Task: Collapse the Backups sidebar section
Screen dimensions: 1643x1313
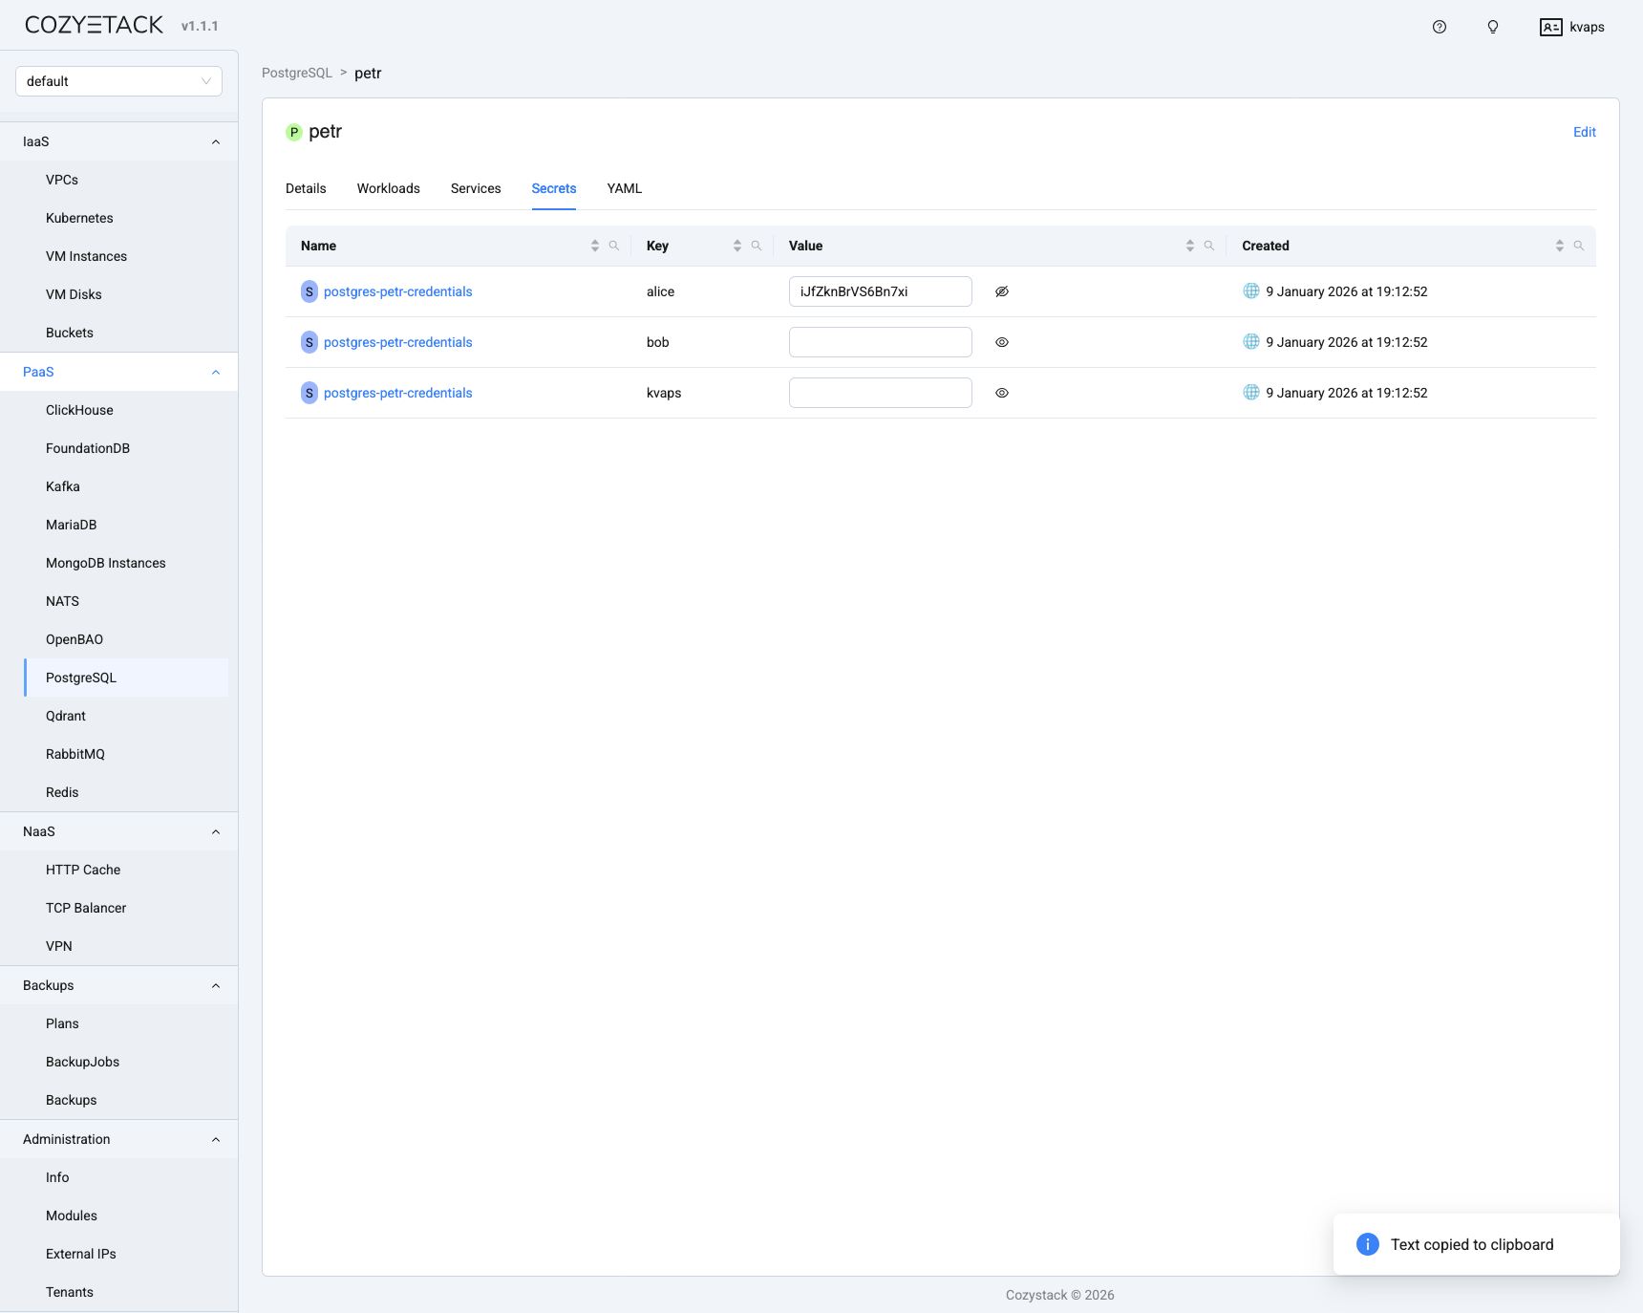Action: click(215, 985)
